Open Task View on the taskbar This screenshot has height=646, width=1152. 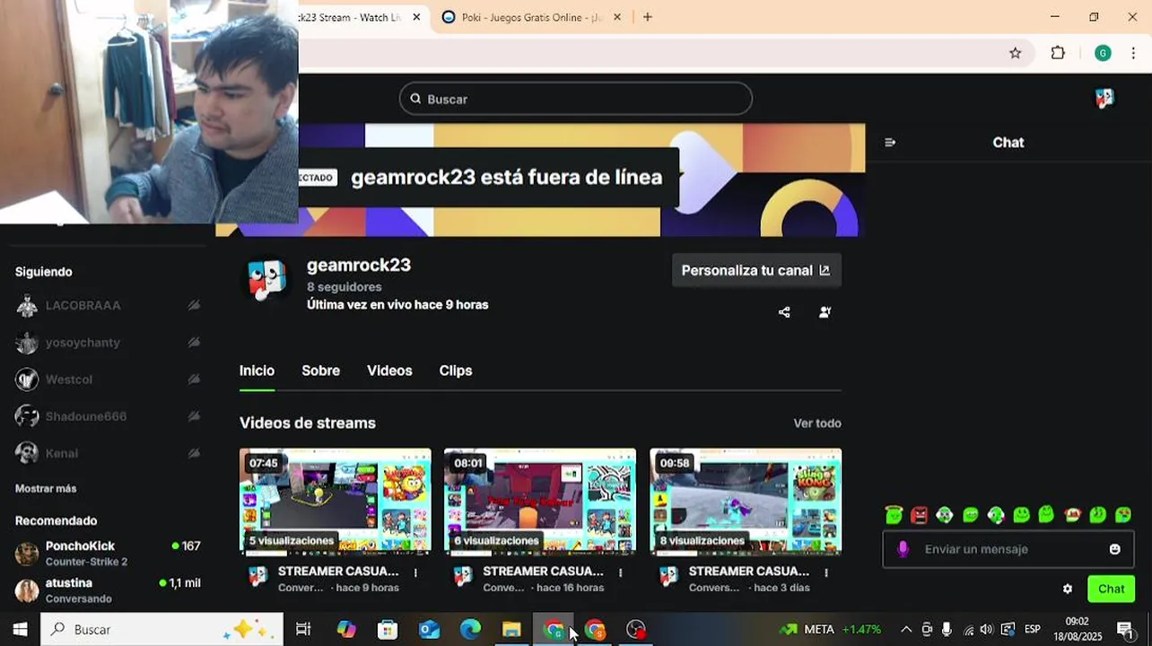(x=303, y=630)
